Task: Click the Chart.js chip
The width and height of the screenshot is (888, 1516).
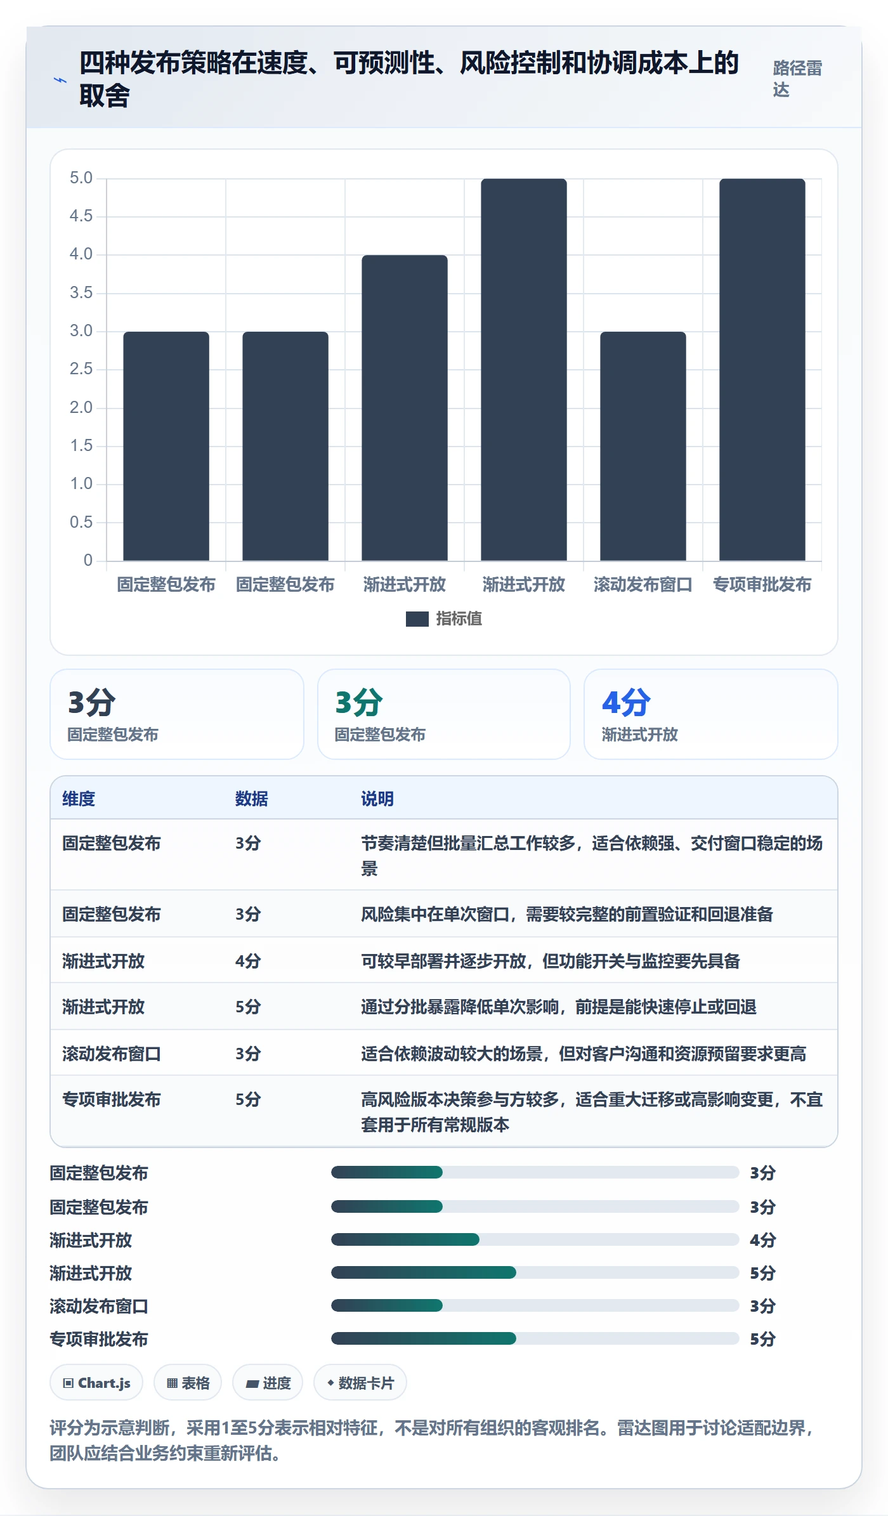Action: pos(96,1383)
